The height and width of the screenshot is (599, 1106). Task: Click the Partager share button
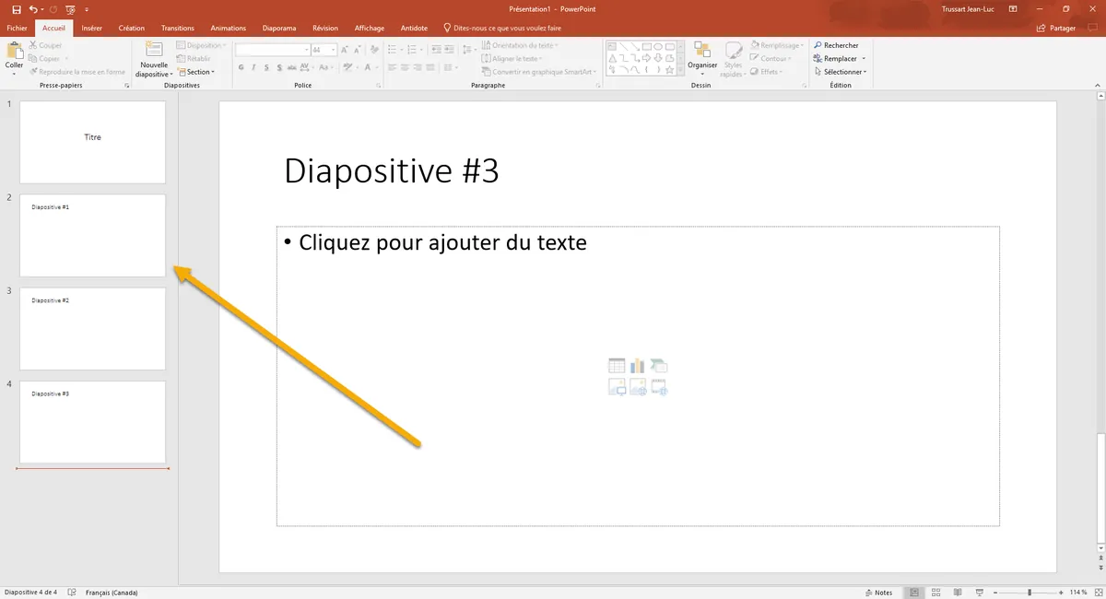click(1056, 29)
